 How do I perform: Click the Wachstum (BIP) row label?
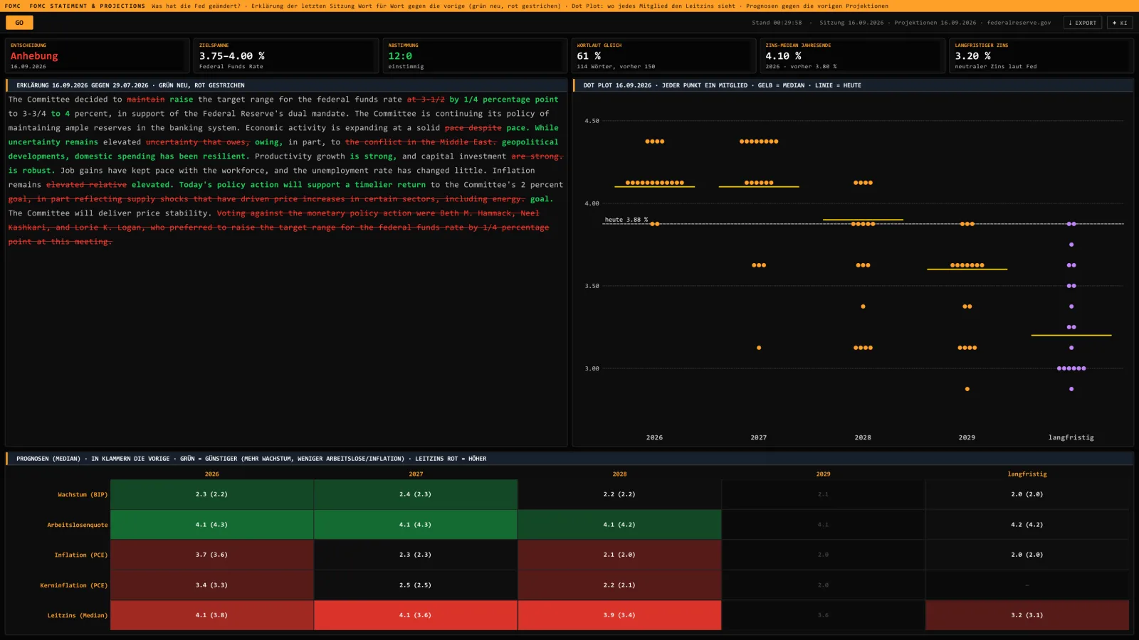(83, 494)
